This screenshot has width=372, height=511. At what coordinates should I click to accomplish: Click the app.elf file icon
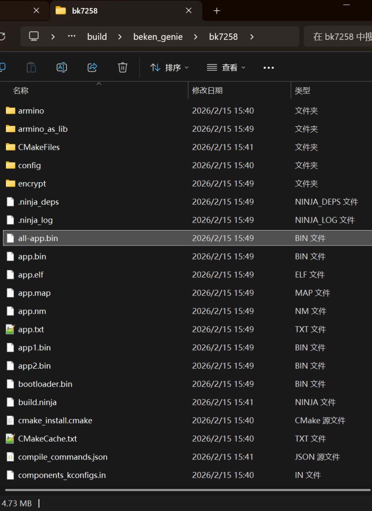[x=10, y=275]
